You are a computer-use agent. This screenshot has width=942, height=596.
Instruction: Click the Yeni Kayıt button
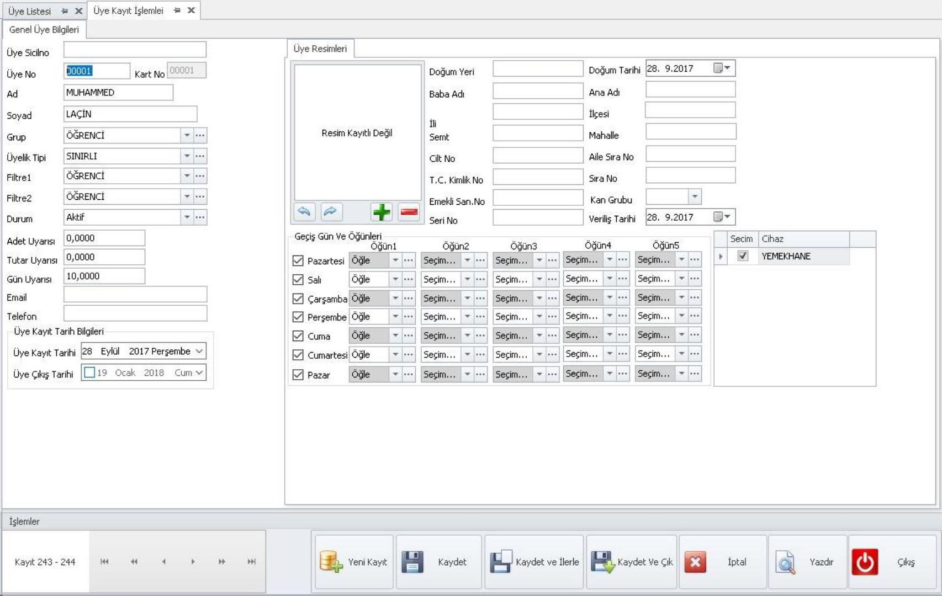tap(354, 562)
